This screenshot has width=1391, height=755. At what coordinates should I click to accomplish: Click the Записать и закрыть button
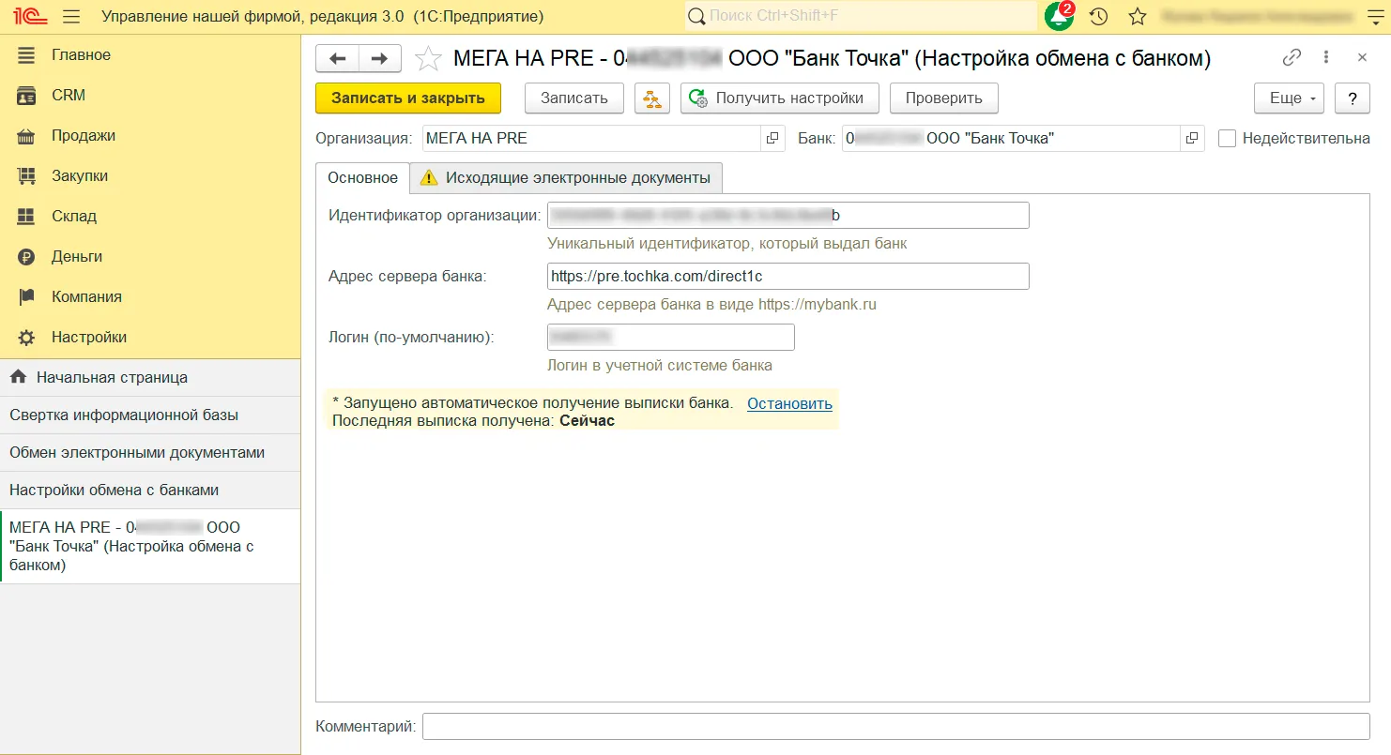[408, 98]
